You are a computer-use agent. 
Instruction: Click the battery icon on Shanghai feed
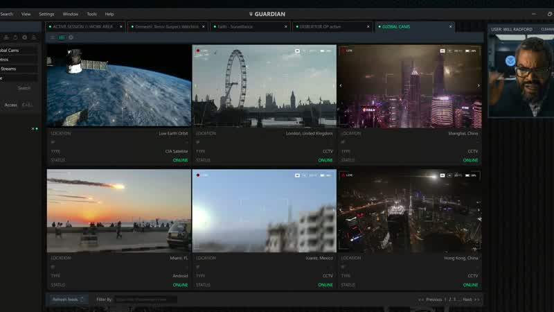(x=467, y=51)
